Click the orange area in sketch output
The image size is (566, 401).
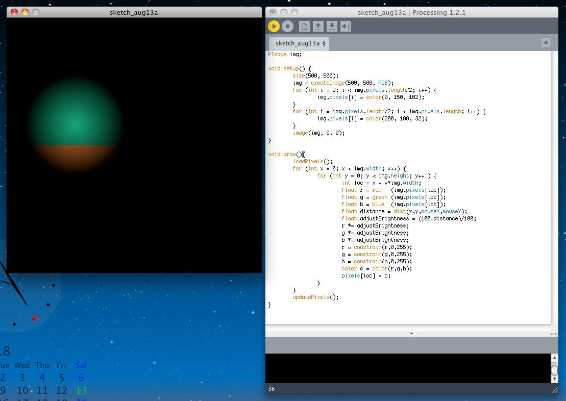click(x=75, y=155)
